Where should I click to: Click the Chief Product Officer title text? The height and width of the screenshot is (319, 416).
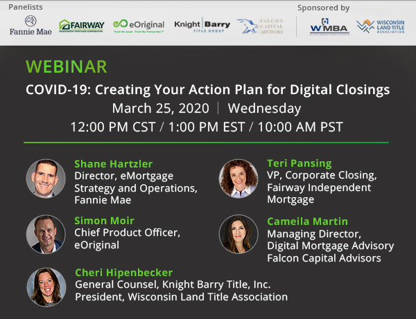coord(127,233)
